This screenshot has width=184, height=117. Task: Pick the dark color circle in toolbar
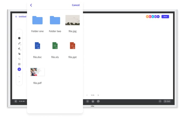pos(19,38)
